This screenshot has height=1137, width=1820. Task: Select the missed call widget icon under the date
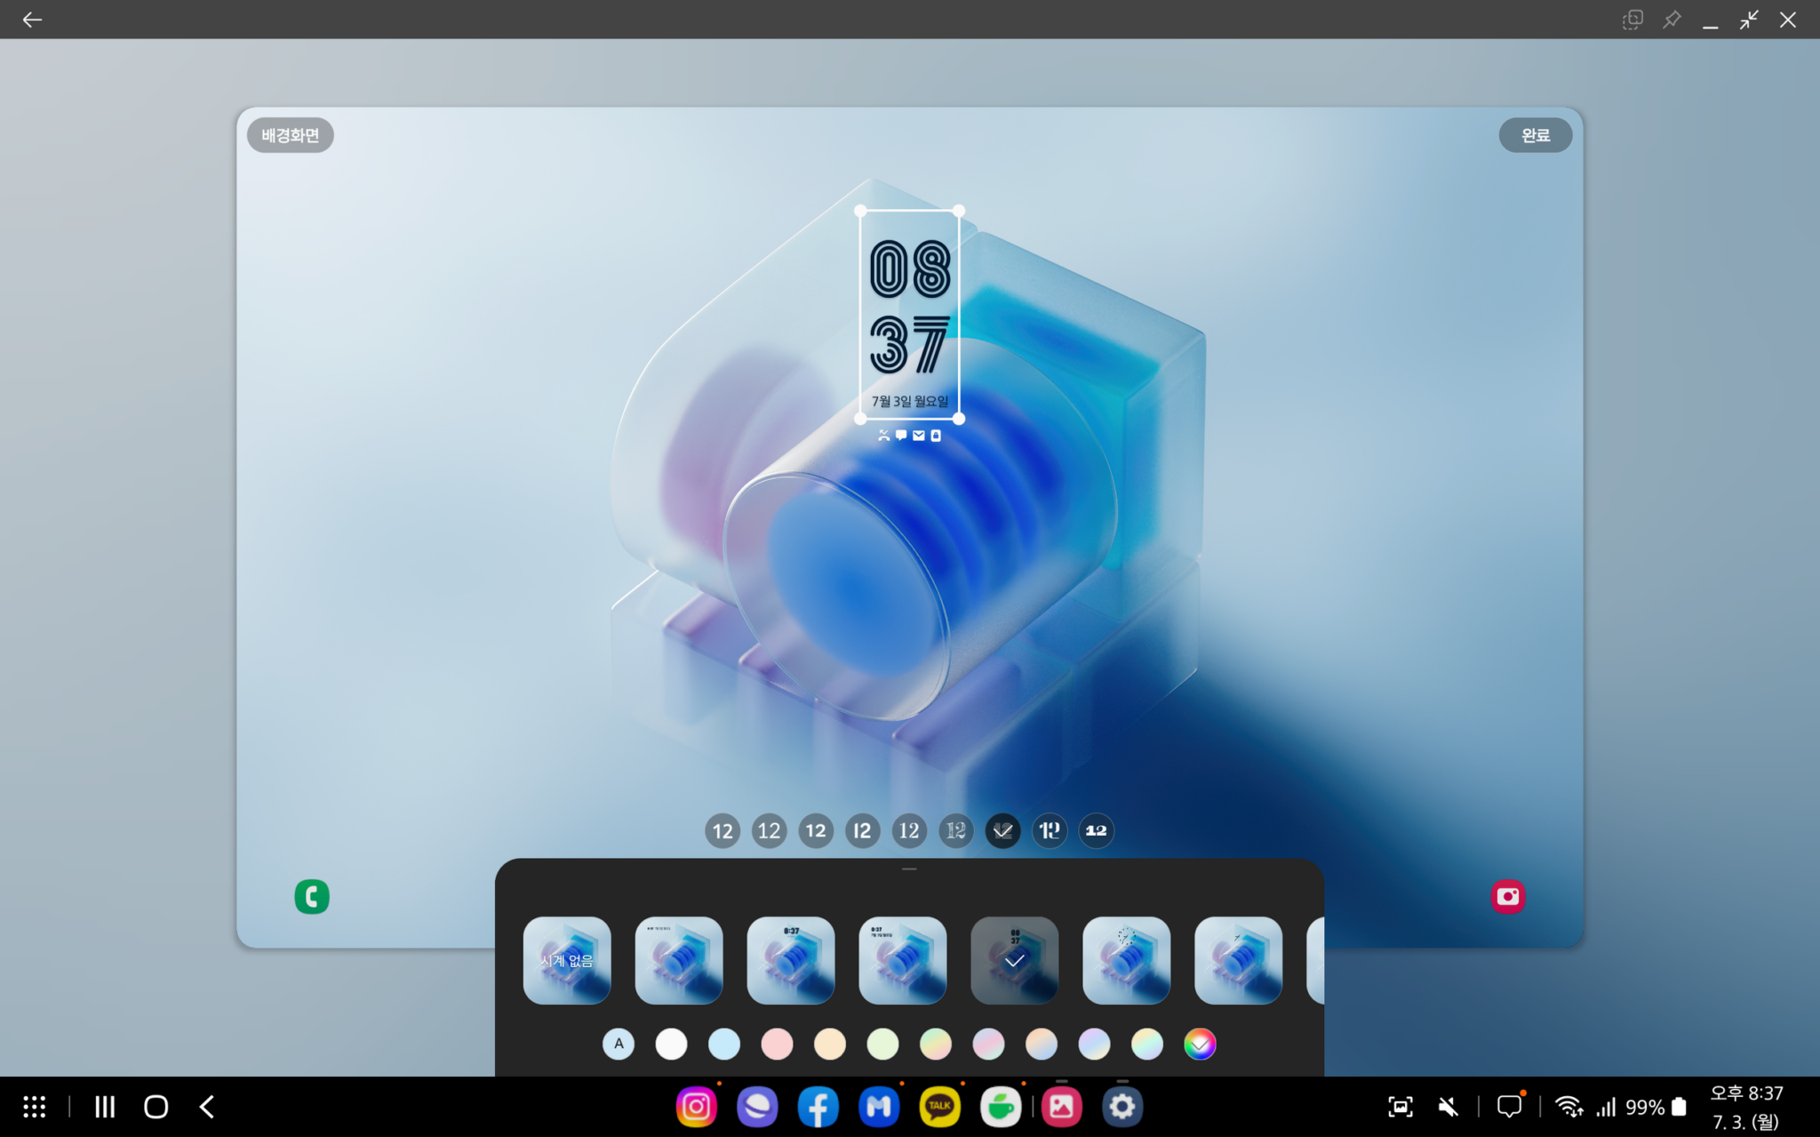point(884,436)
